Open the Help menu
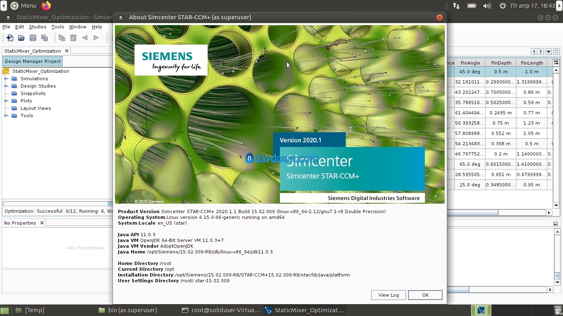This screenshot has height=316, width=563. point(97,27)
